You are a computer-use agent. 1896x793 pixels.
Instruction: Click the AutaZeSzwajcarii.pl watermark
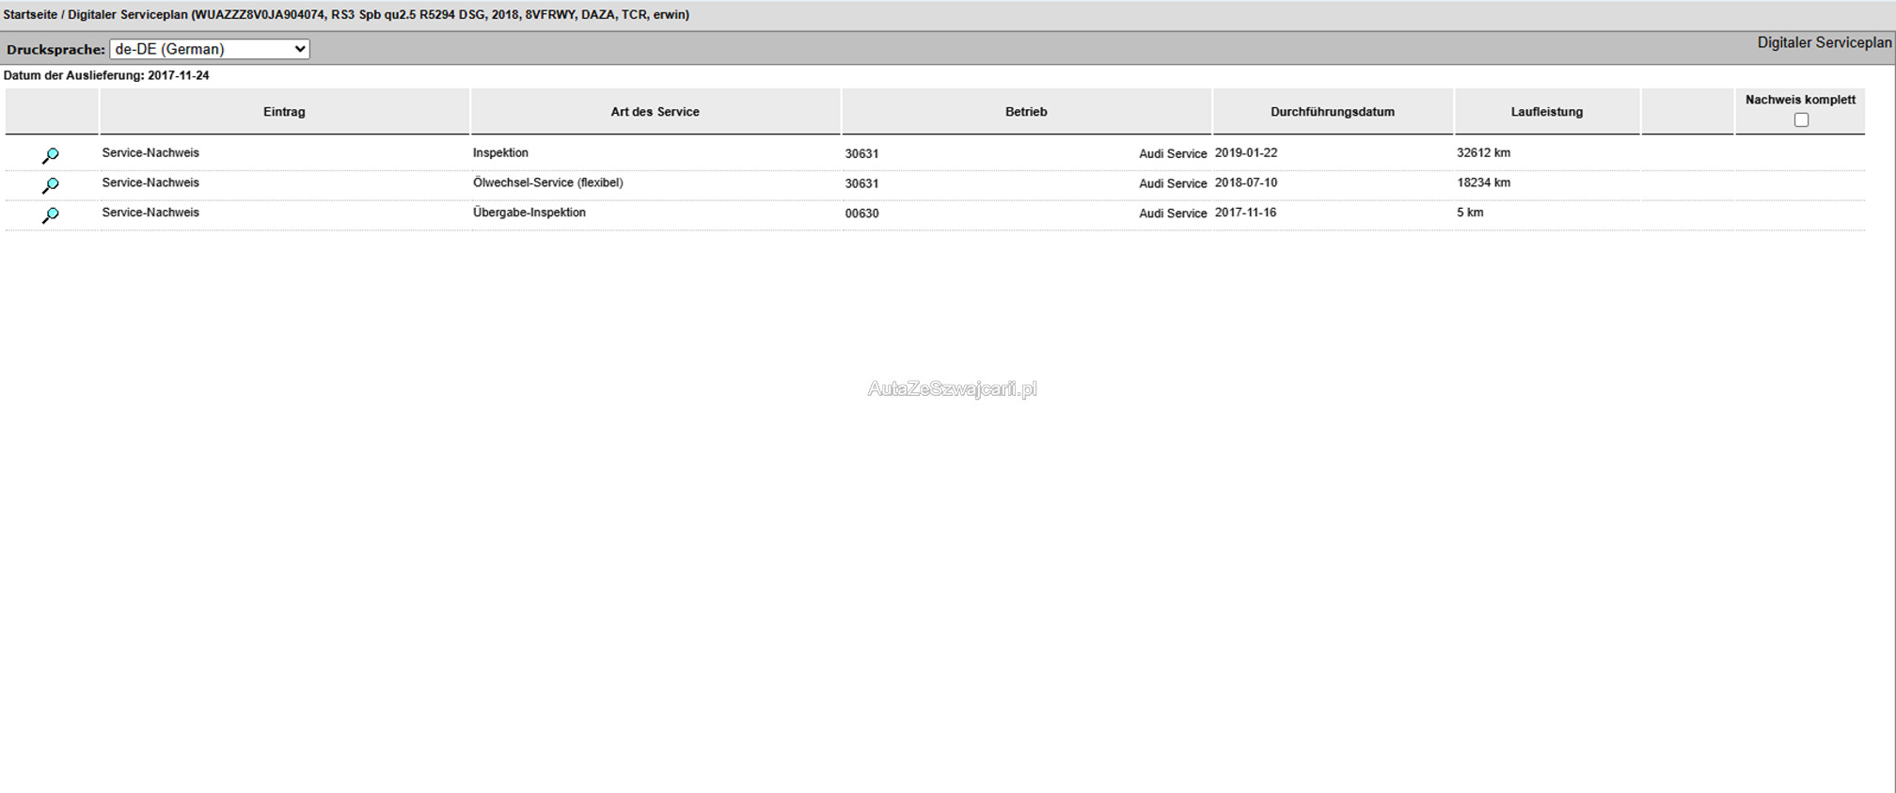pos(952,389)
